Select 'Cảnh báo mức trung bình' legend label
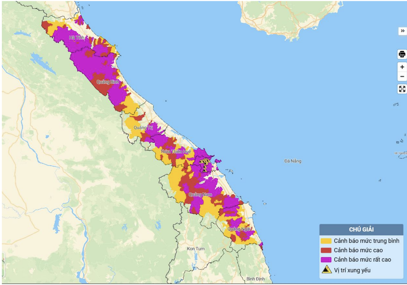The width and height of the screenshot is (407, 285). point(366,241)
